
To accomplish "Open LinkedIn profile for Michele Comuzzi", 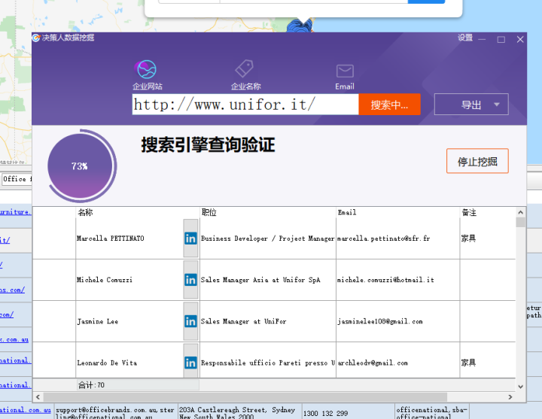I will (x=190, y=280).
